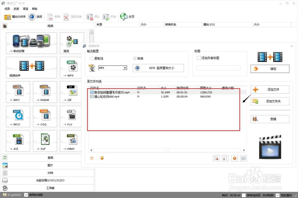Open the 主页 homepage globe icon
The height and width of the screenshot is (198, 298).
(124, 17)
